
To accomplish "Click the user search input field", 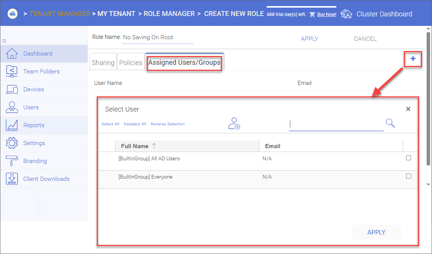I will (x=336, y=124).
